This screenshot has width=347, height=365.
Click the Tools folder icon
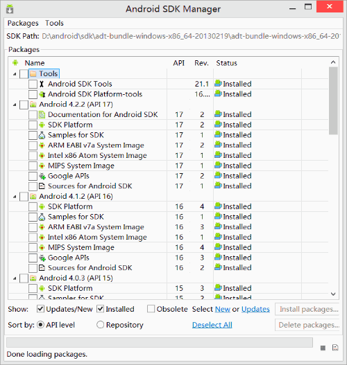(33, 74)
